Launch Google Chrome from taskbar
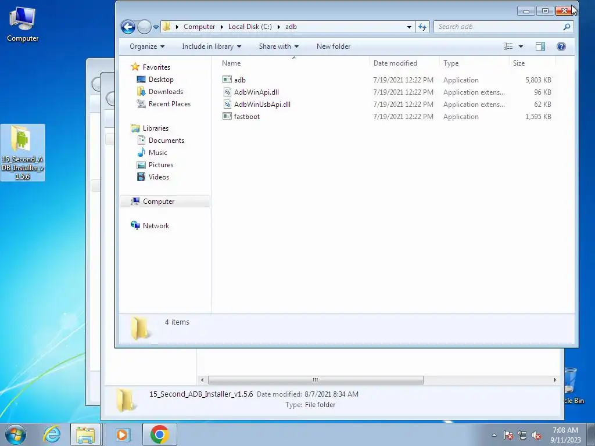The width and height of the screenshot is (595, 446). coord(159,434)
